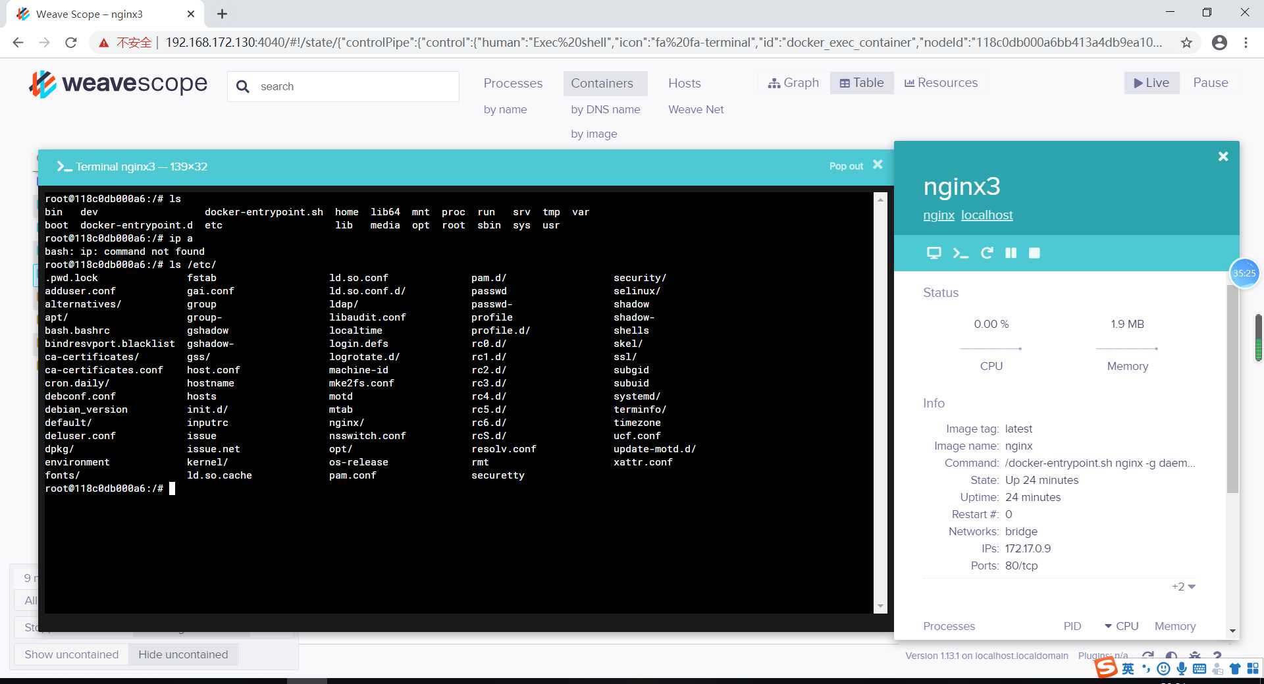Screen dimensions: 1264x684
Task: Click the Memory usage sparkline
Action: (x=1127, y=348)
